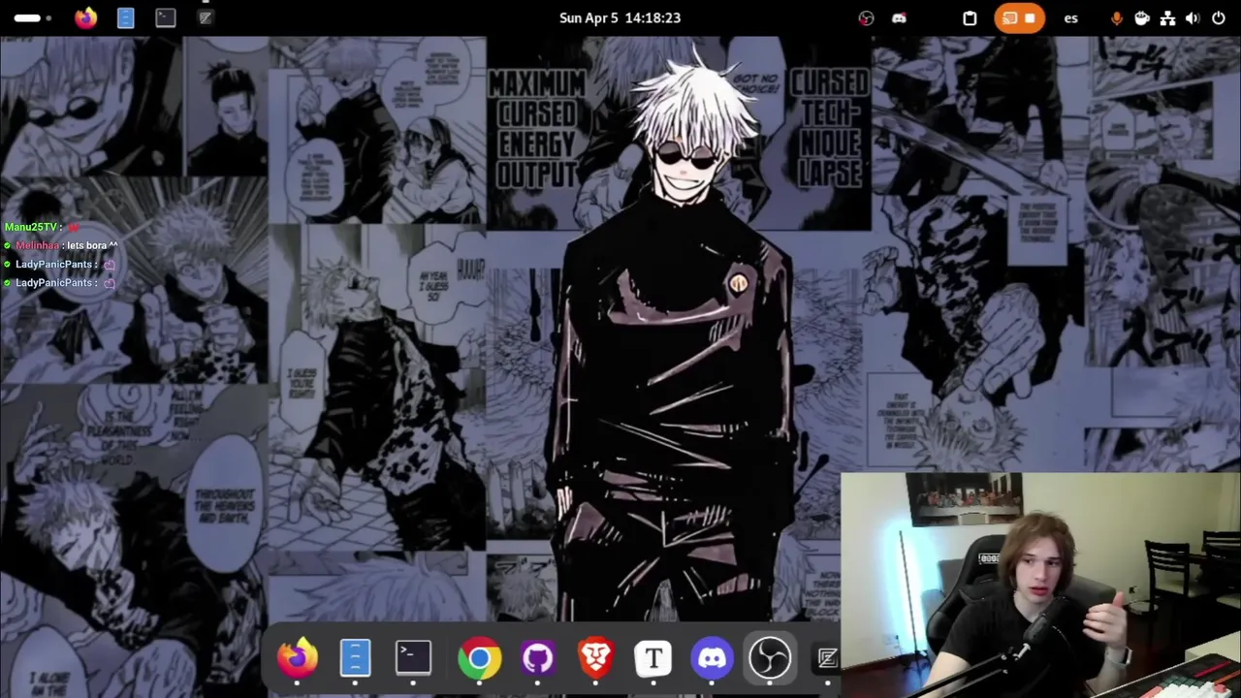Open Firefox from the bottom dock

[x=297, y=657]
